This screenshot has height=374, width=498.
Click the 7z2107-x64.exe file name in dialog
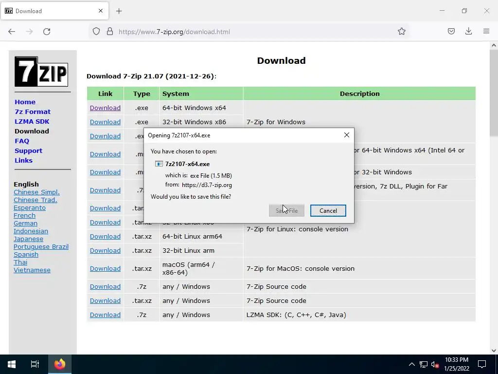click(x=187, y=164)
